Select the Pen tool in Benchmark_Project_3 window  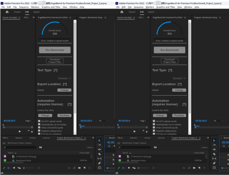(x=100, y=163)
